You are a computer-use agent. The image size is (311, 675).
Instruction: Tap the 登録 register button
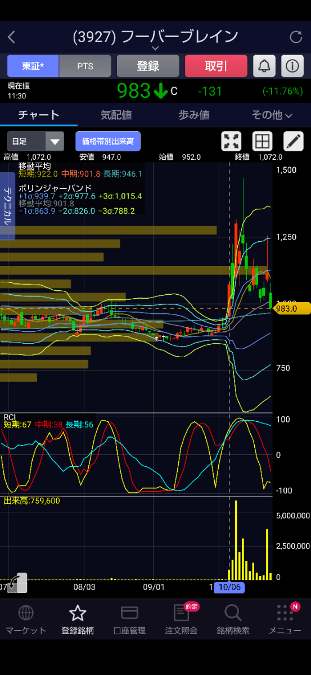click(x=148, y=66)
